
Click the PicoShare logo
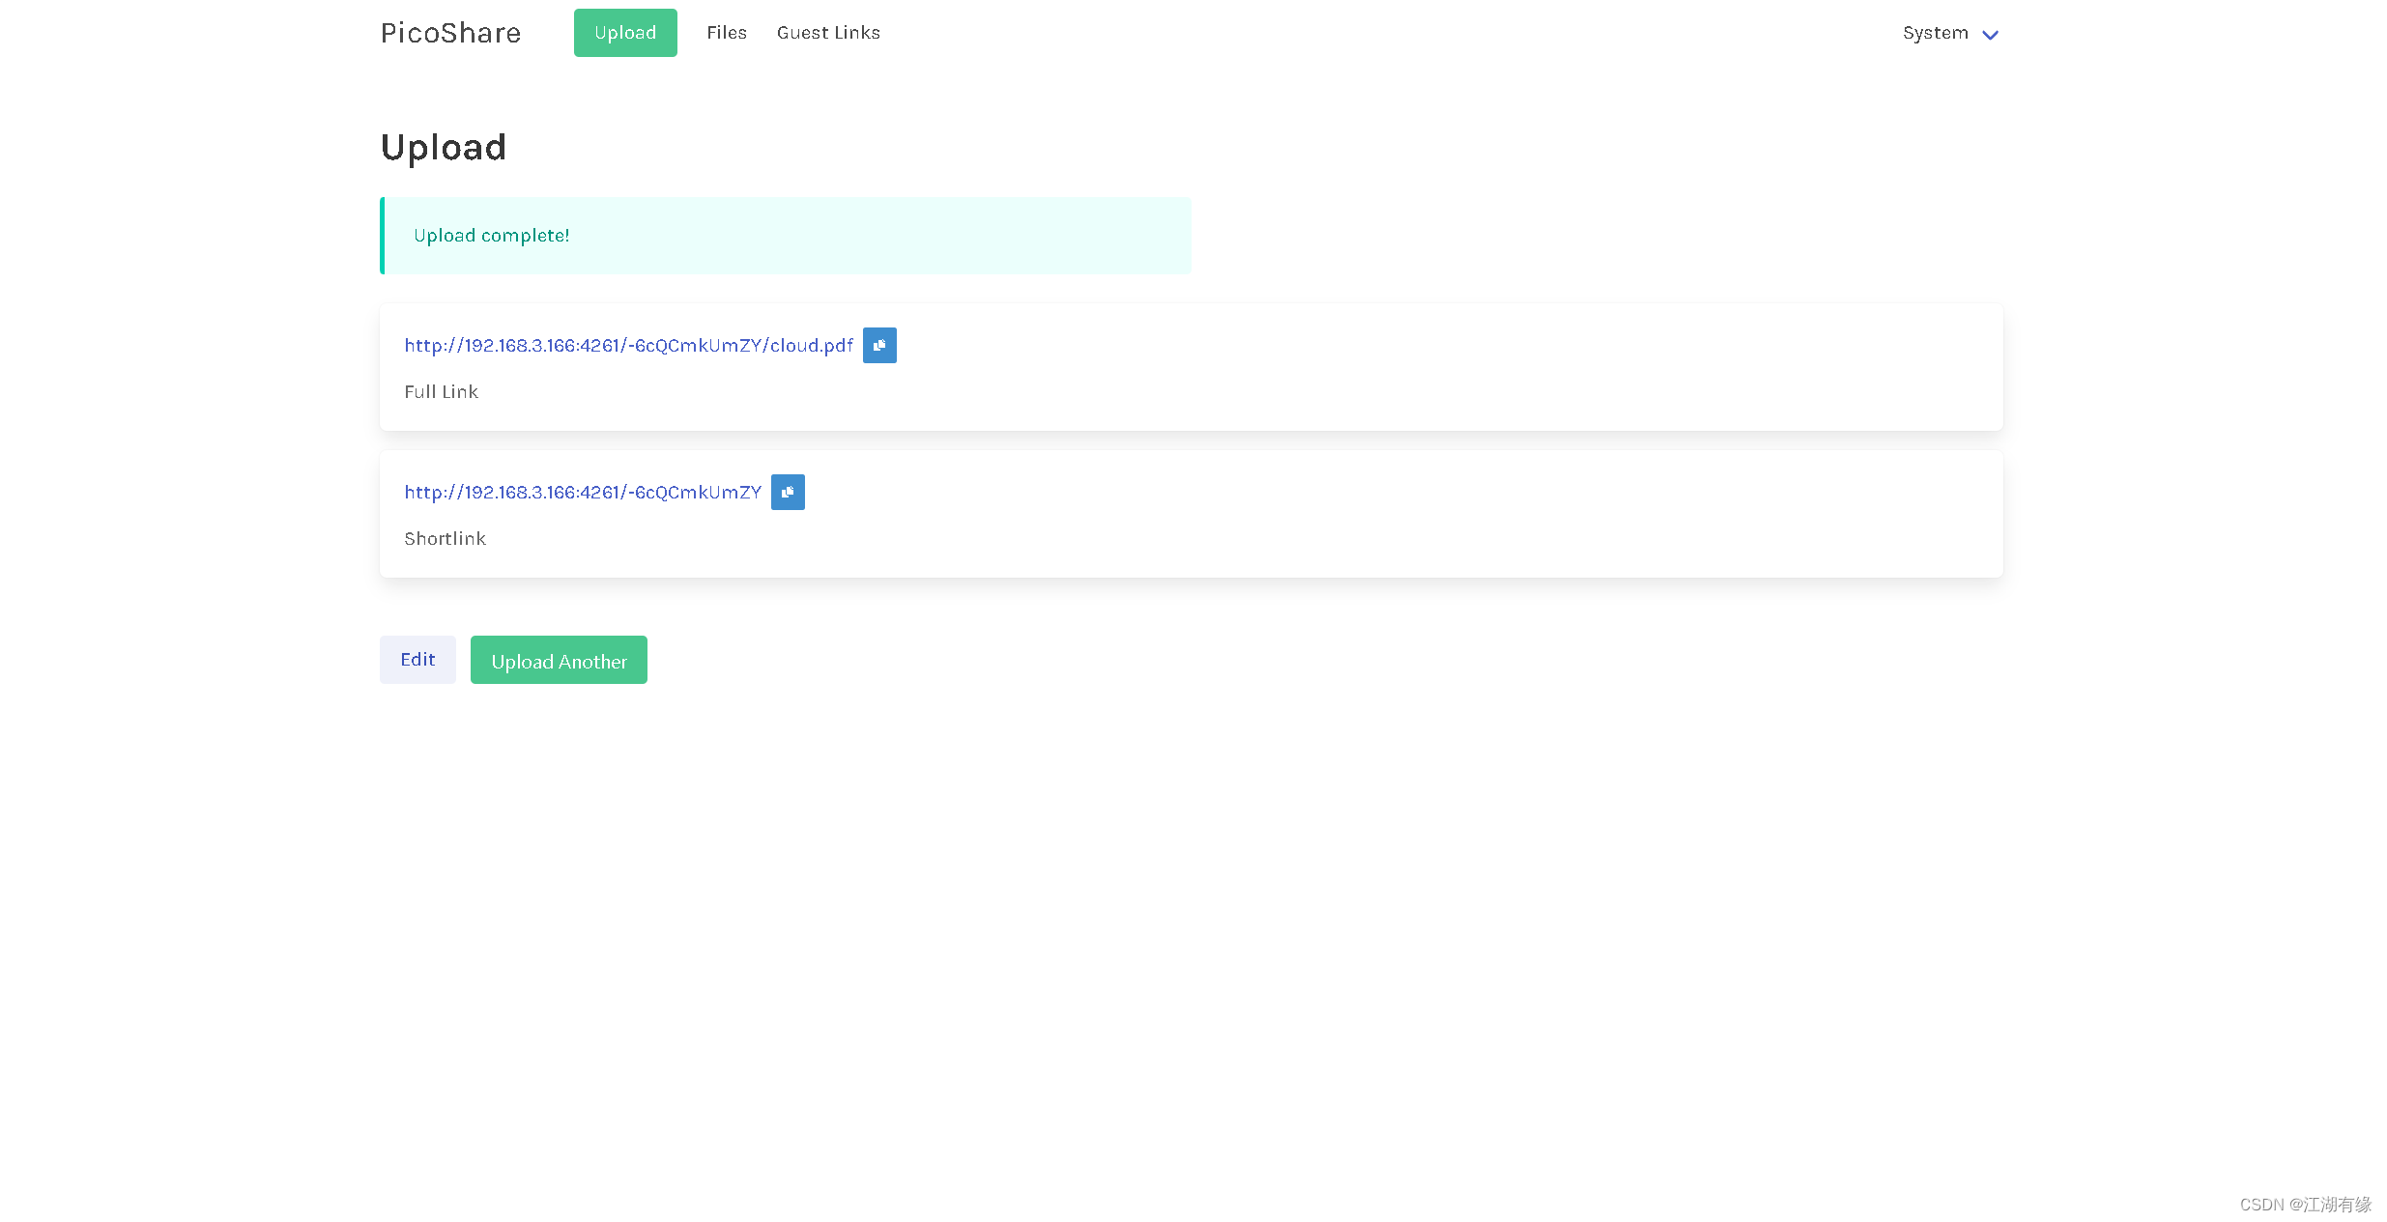click(450, 33)
